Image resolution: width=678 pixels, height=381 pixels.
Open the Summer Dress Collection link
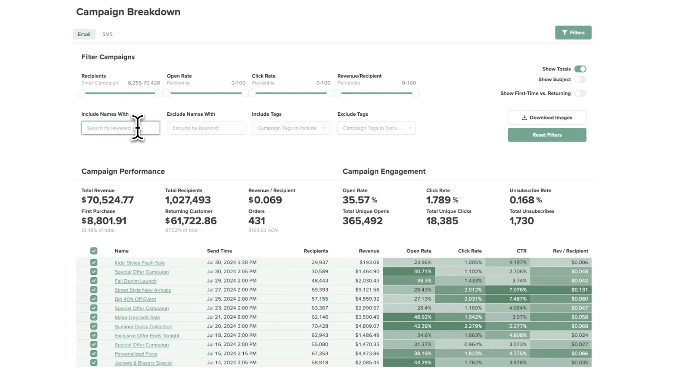pyautogui.click(x=143, y=327)
